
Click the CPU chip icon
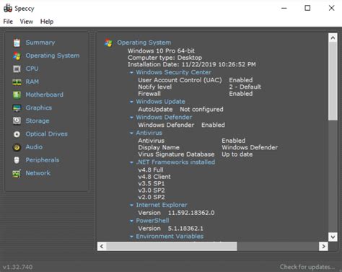(x=17, y=69)
